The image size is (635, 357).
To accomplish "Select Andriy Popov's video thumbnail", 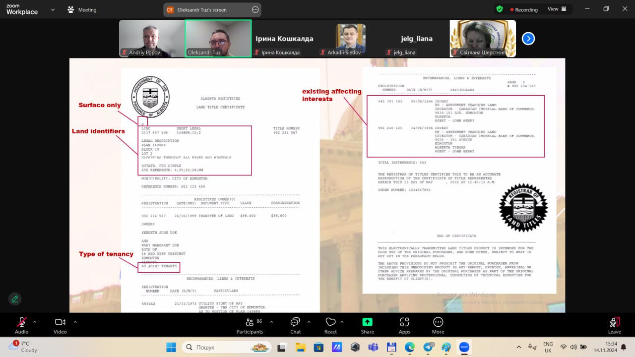I will pos(152,38).
